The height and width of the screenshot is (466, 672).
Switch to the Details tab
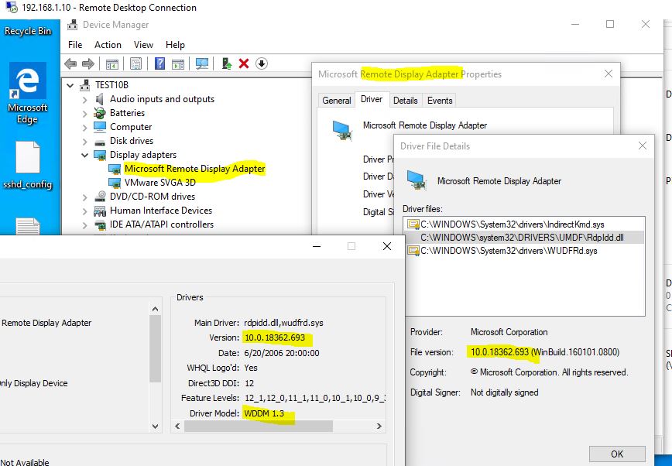point(406,101)
